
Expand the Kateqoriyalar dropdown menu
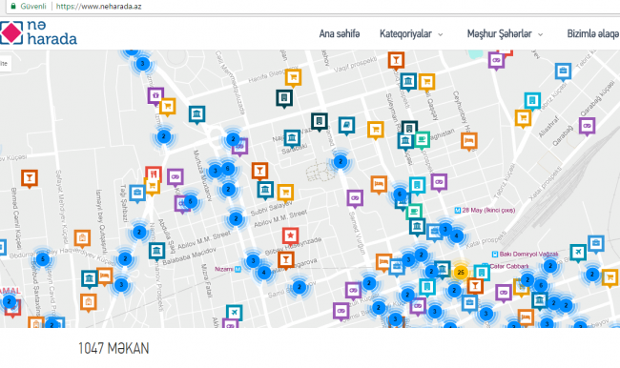(411, 34)
